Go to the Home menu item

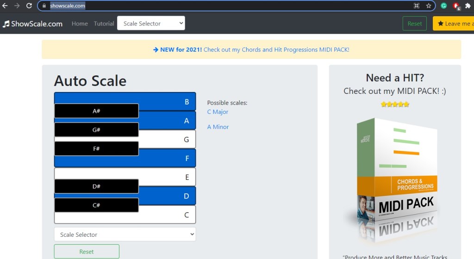(80, 24)
